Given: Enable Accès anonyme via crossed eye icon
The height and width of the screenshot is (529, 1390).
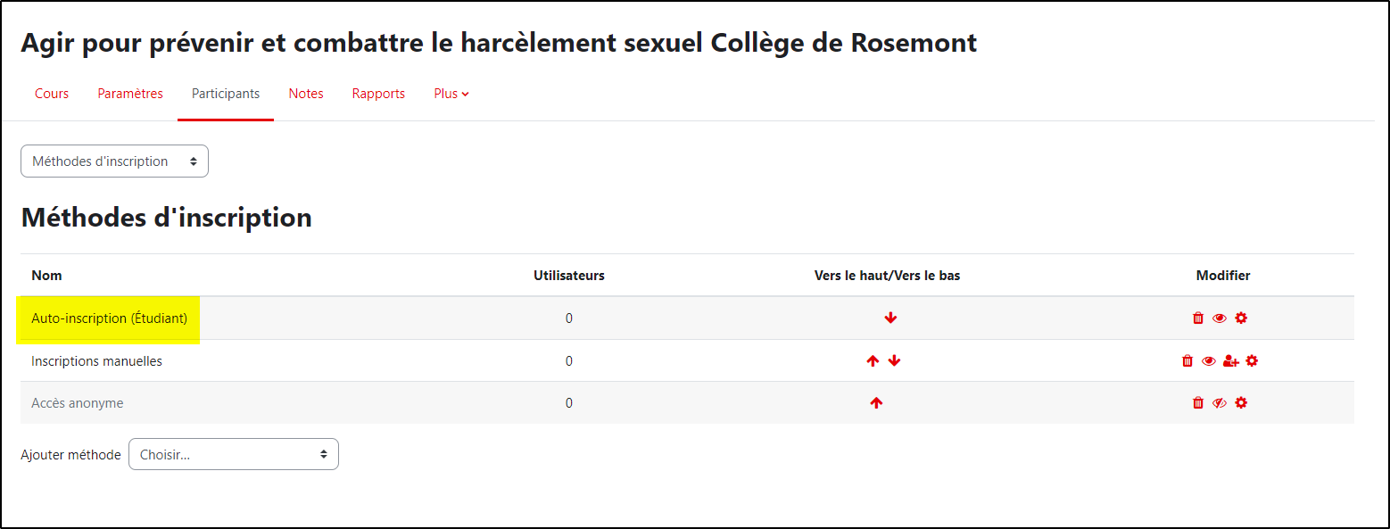Looking at the screenshot, I should [1220, 403].
